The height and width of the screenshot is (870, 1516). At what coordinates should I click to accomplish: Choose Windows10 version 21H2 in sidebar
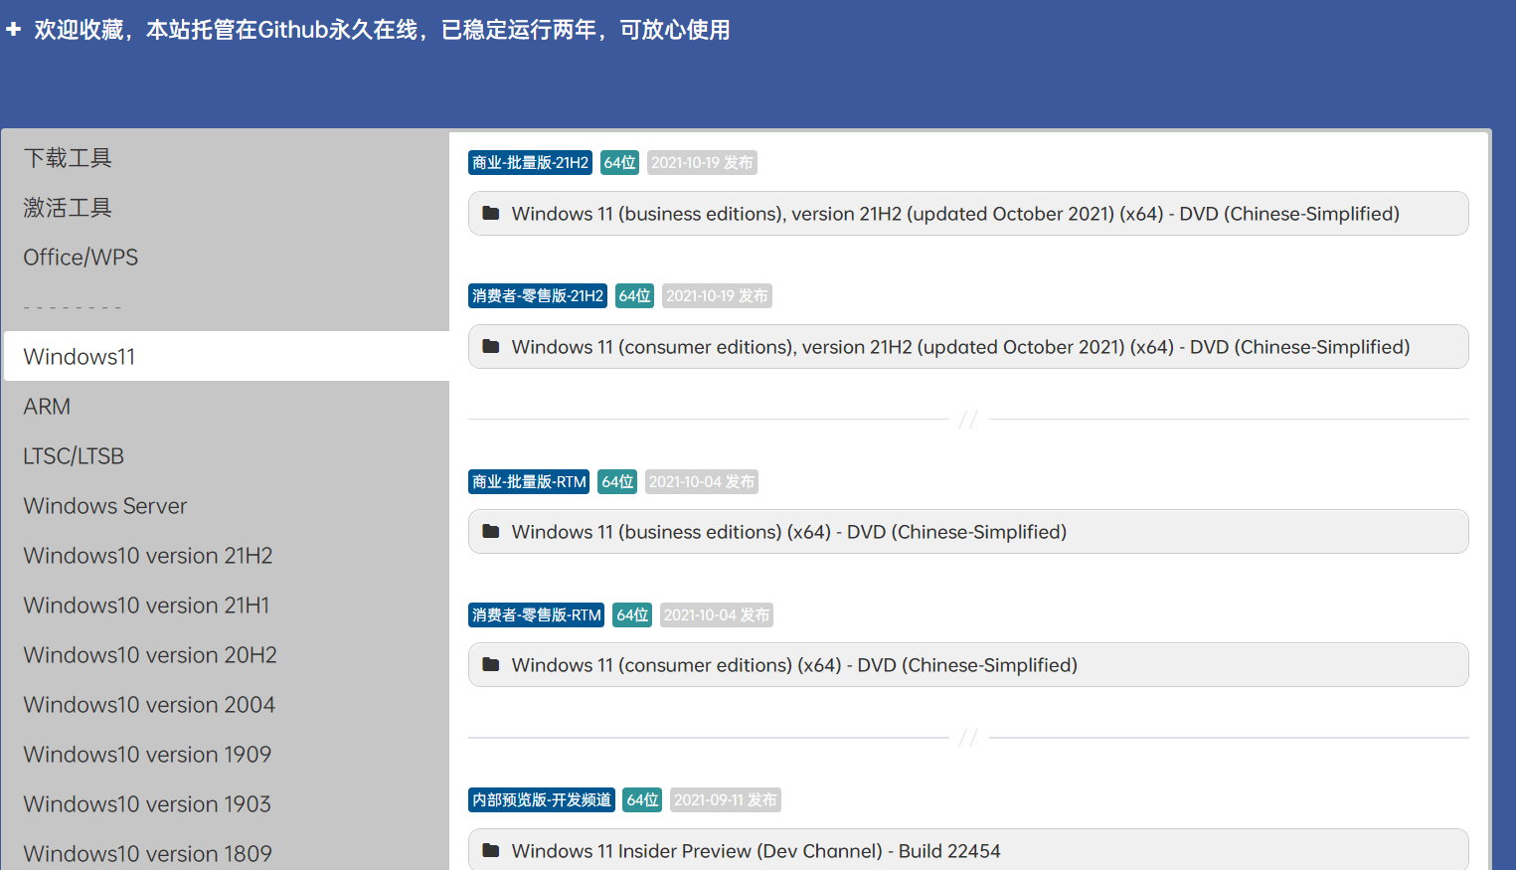(148, 556)
